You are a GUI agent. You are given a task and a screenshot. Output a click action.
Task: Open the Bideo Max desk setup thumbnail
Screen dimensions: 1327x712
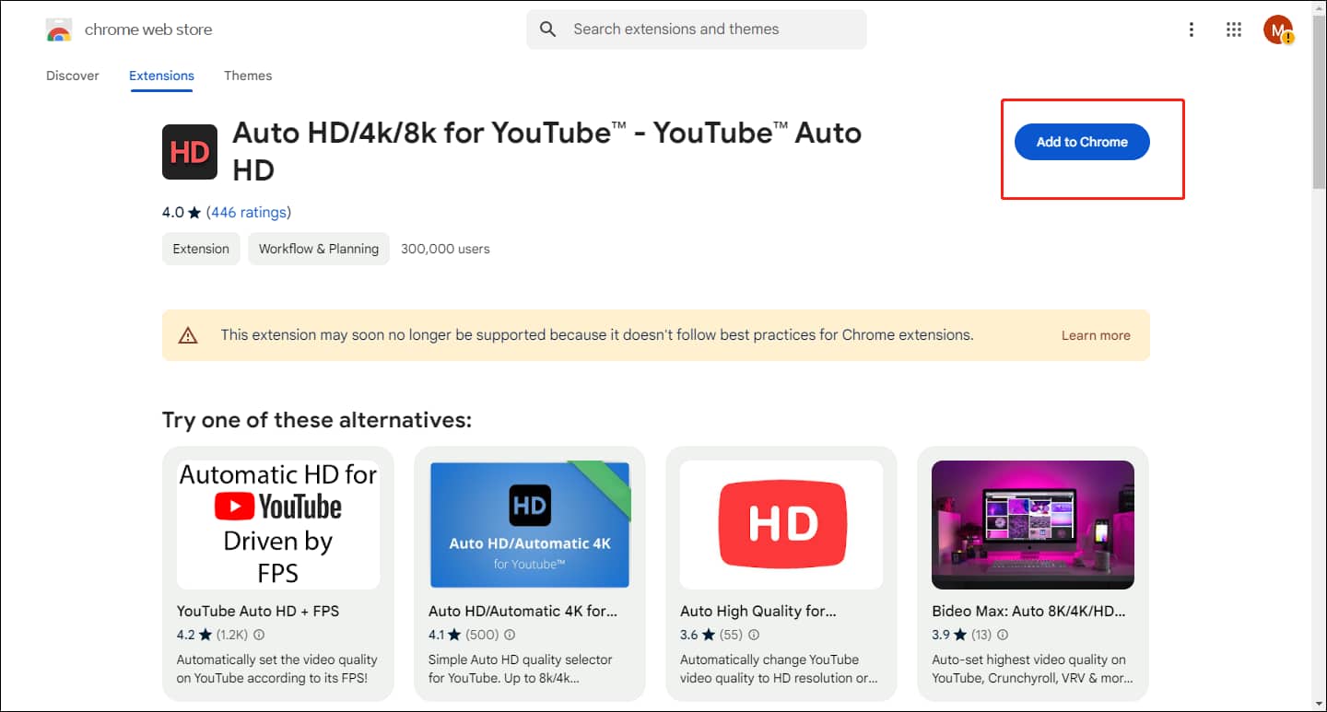tap(1033, 525)
